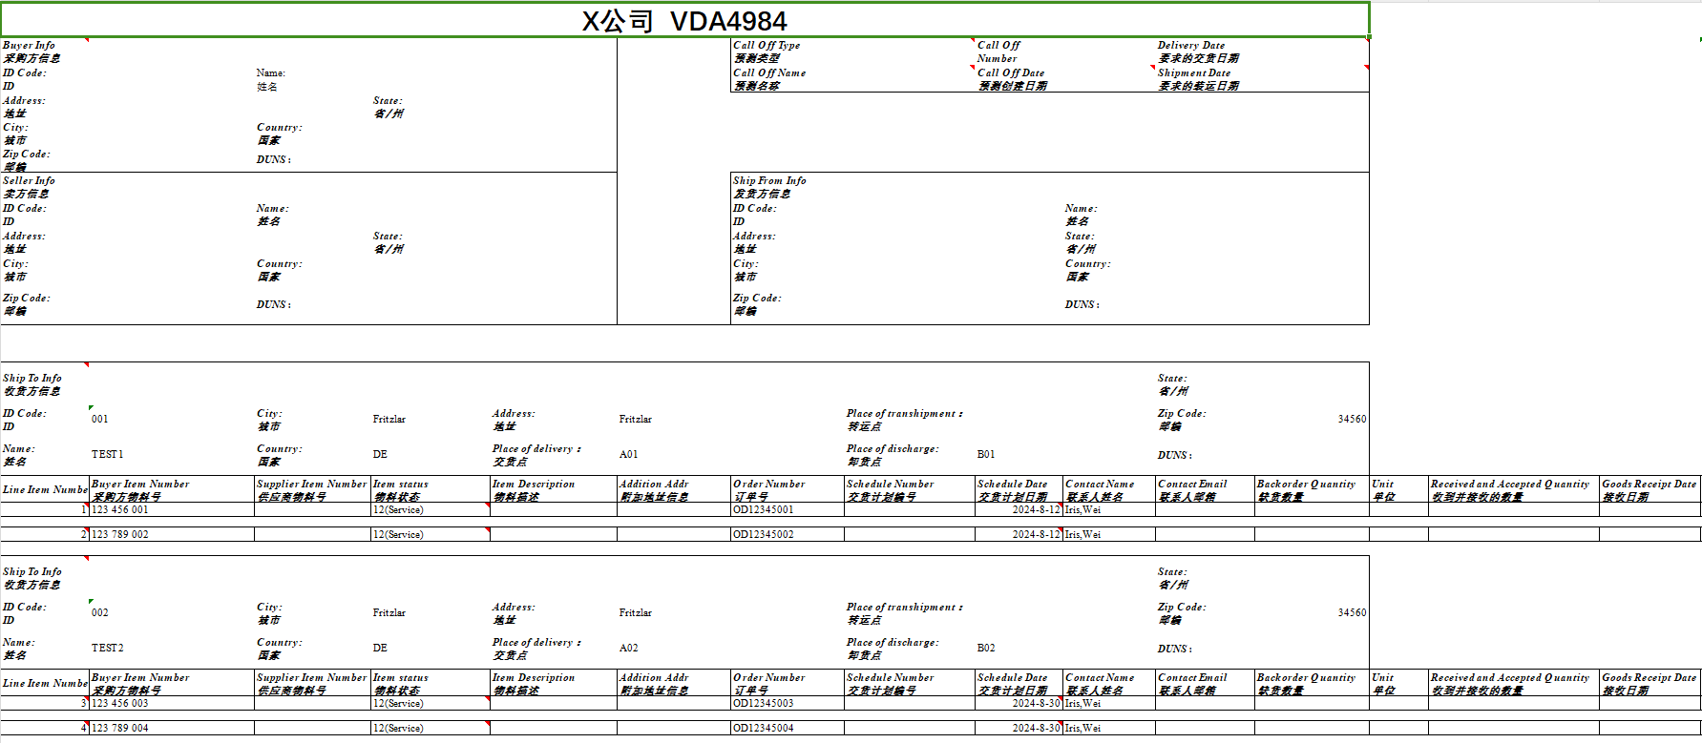Select the Shipment Date label cell
Viewport: 1702px width, 743px height.
(1197, 79)
